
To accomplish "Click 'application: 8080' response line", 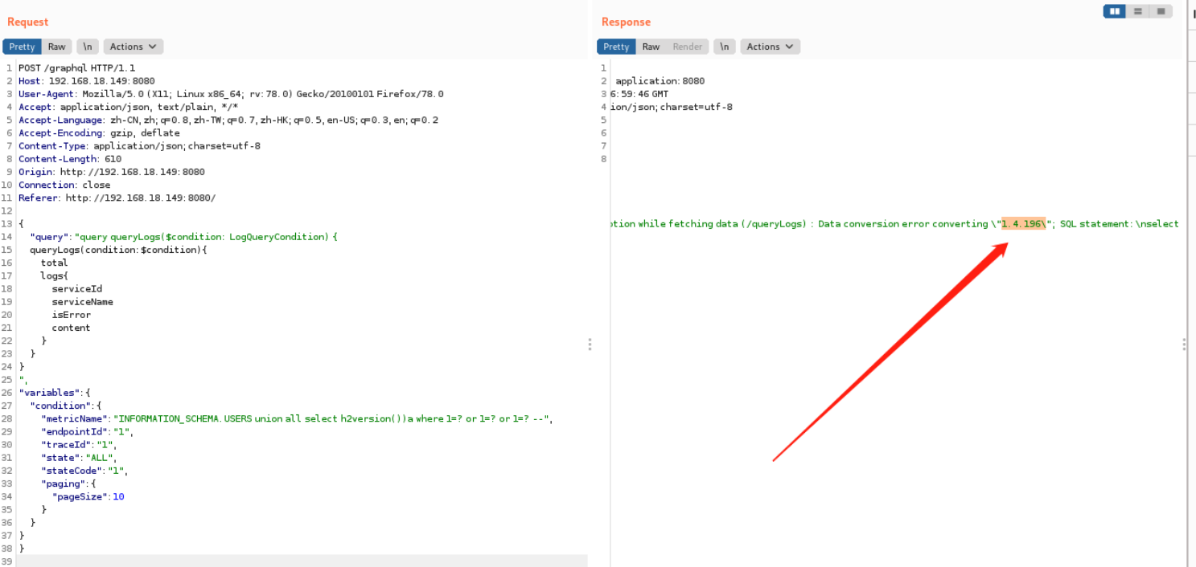I will pos(660,81).
